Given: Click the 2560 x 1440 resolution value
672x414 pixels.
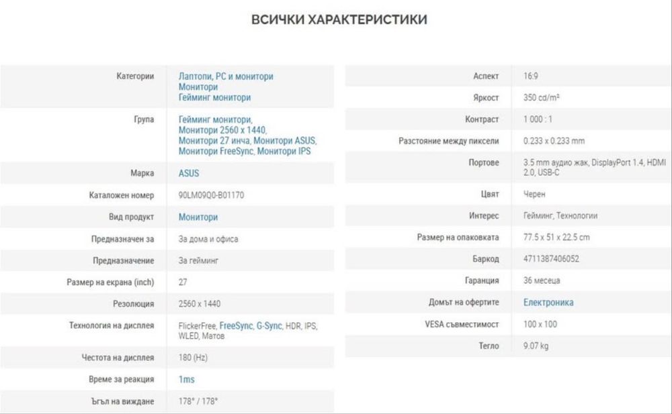Looking at the screenshot, I should click(x=200, y=304).
